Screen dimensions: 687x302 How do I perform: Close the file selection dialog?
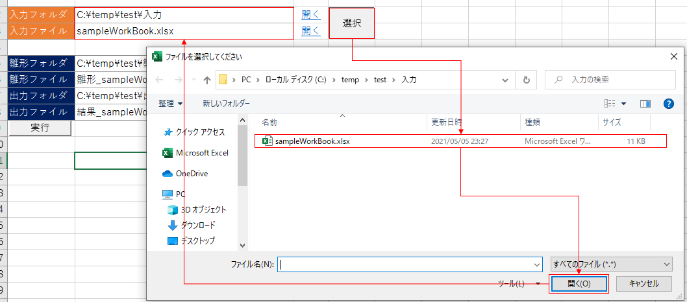674,56
